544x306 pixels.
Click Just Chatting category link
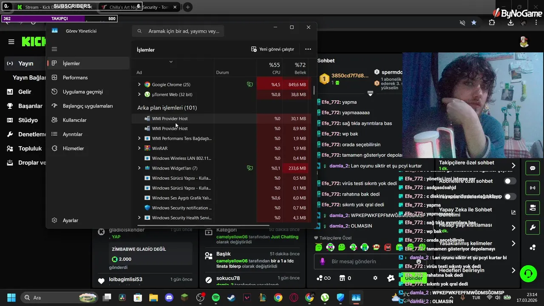[x=284, y=237]
